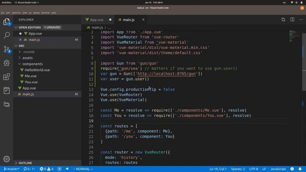Click the code minimap preview
306x172 pixels.
[294, 36]
